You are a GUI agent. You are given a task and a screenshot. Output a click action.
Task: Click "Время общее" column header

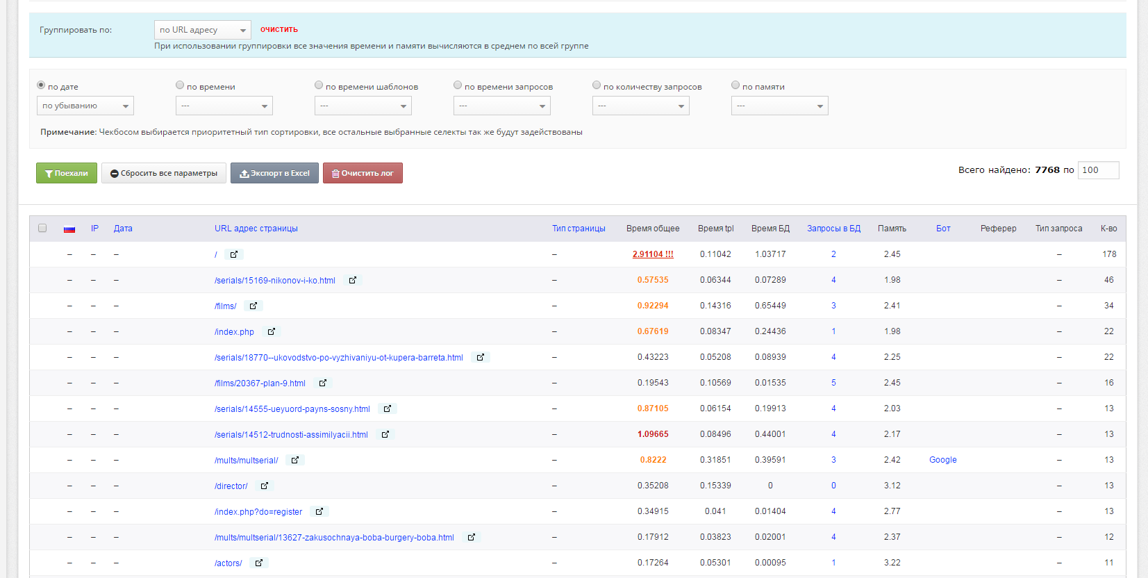pyautogui.click(x=653, y=229)
